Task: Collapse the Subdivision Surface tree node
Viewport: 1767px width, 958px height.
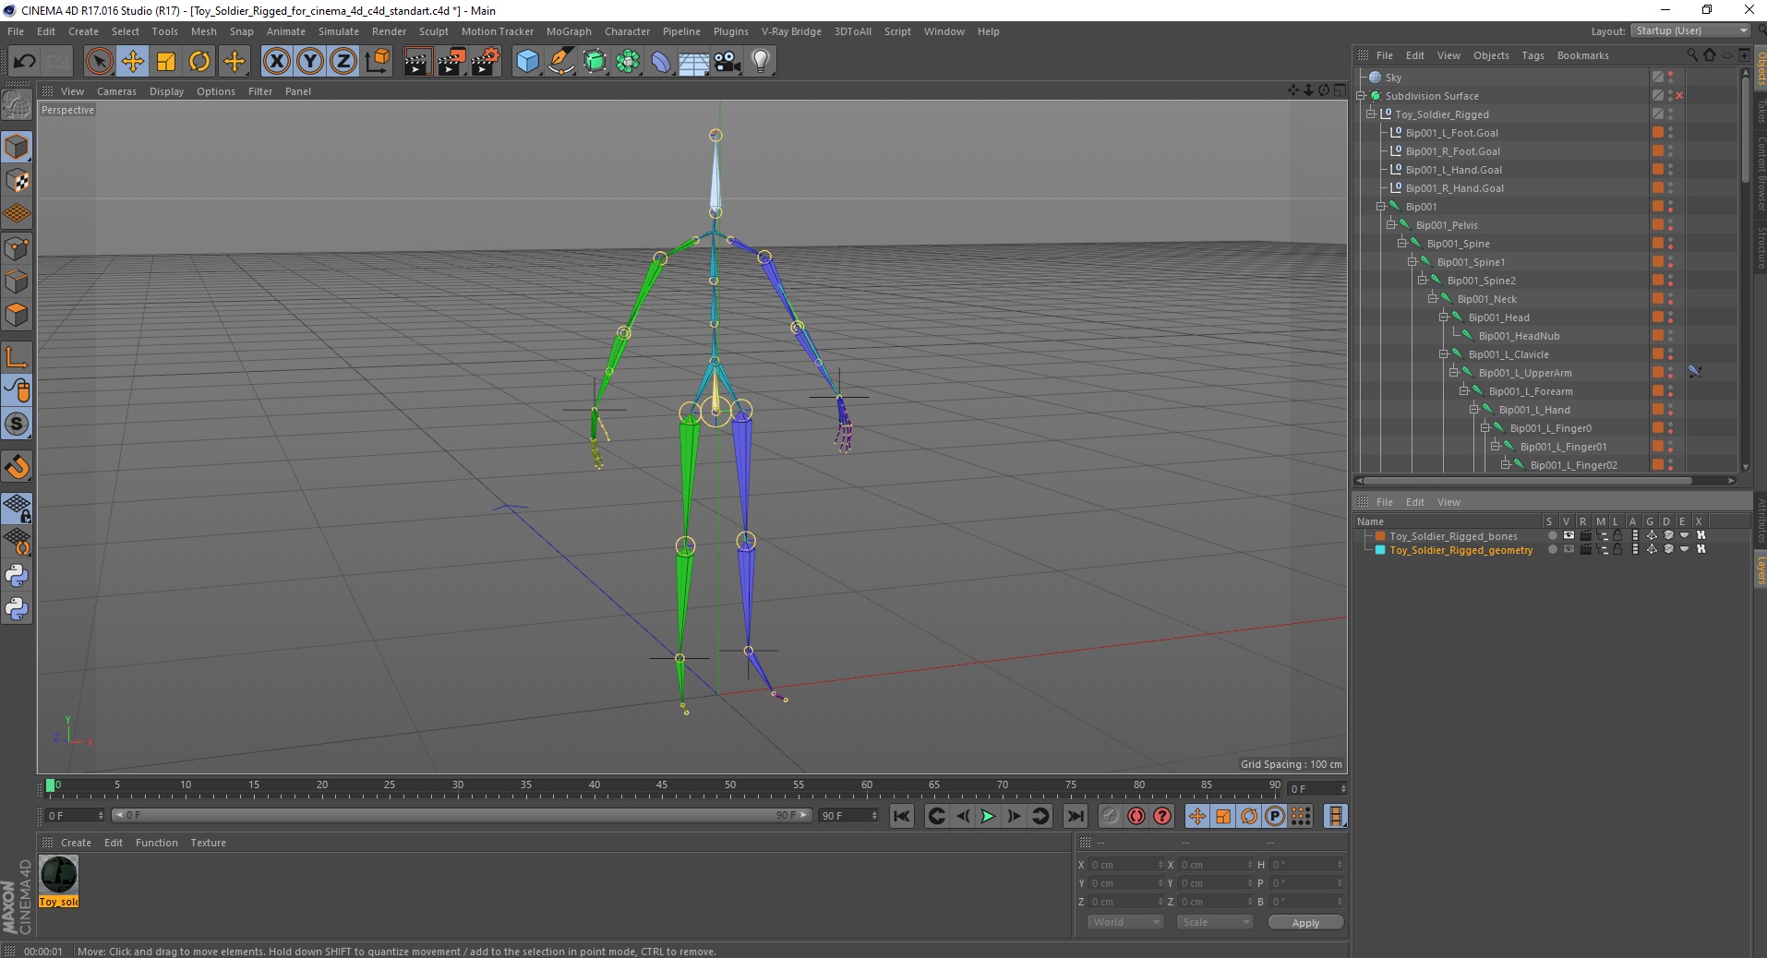Action: point(1361,96)
